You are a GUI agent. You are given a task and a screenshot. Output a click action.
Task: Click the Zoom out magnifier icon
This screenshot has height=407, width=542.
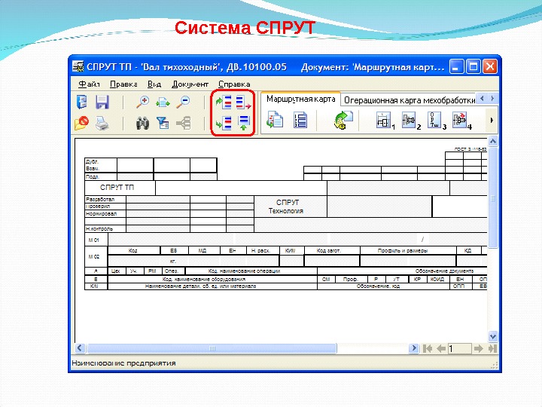183,102
